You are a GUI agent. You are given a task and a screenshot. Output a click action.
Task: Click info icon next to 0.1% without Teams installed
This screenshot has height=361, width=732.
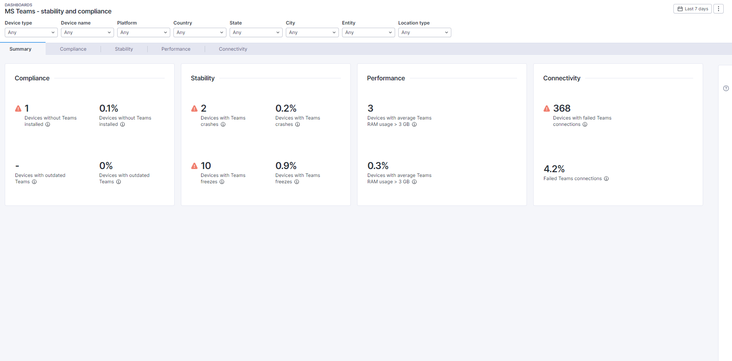coord(123,124)
